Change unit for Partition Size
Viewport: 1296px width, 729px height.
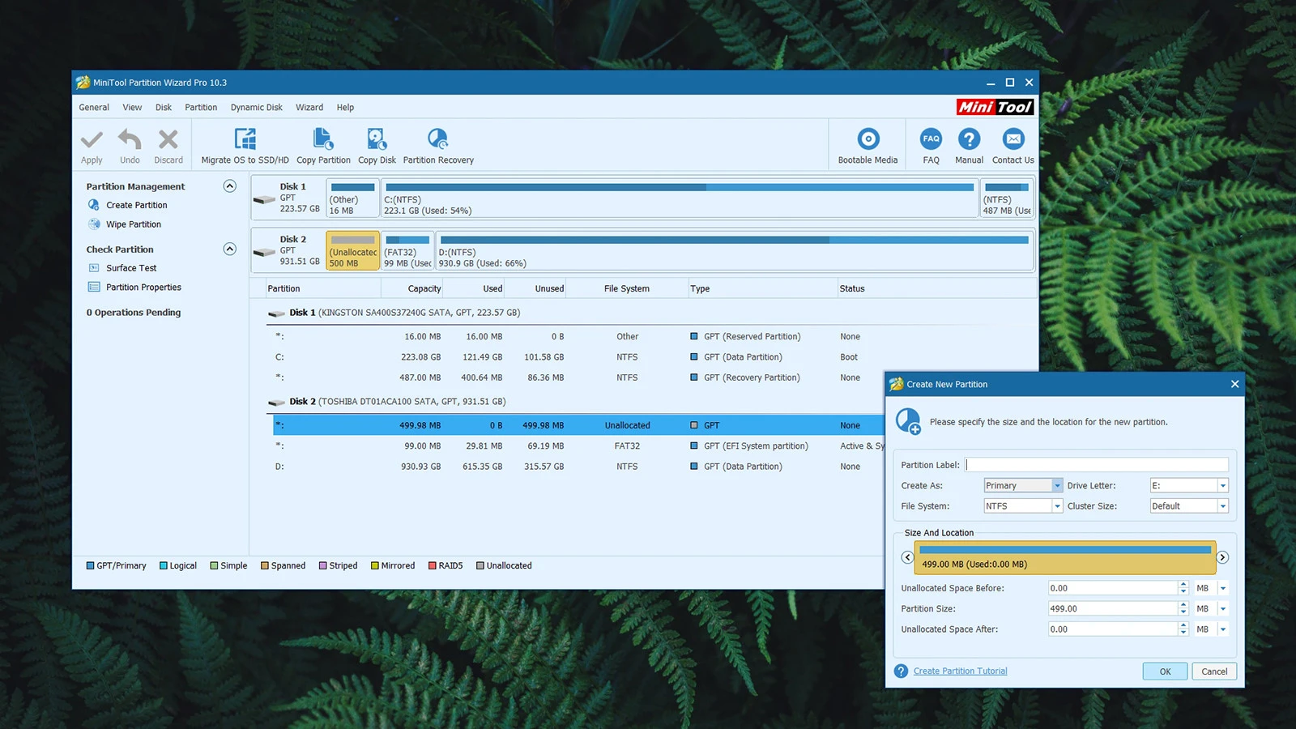click(1223, 608)
